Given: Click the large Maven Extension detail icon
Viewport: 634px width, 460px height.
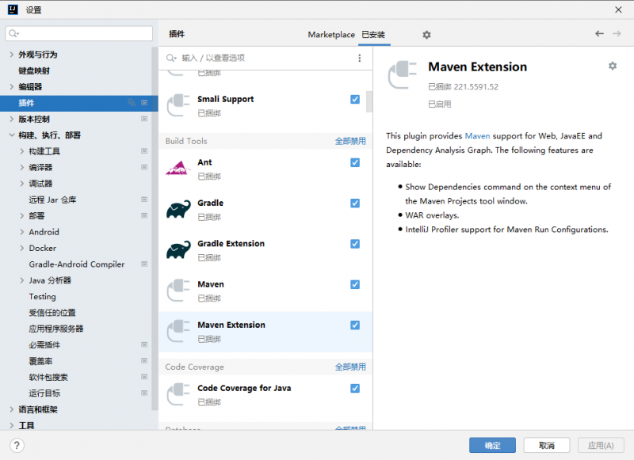Looking at the screenshot, I should [x=403, y=74].
